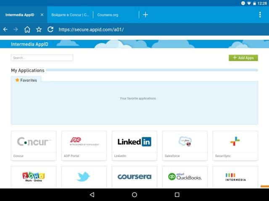This screenshot has width=269, height=201.
Task: Launch the Intuit QuickBooks tile
Action: pos(185,177)
